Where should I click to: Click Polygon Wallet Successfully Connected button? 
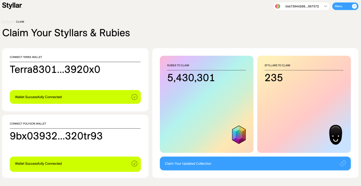(x=75, y=163)
